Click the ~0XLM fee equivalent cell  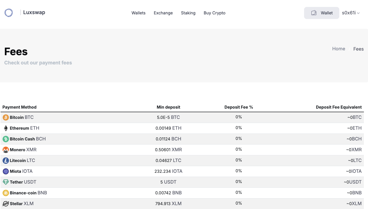click(354, 204)
